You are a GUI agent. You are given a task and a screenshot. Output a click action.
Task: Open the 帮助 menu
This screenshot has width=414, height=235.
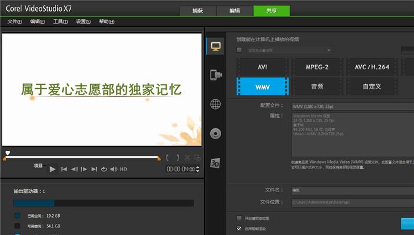(107, 21)
